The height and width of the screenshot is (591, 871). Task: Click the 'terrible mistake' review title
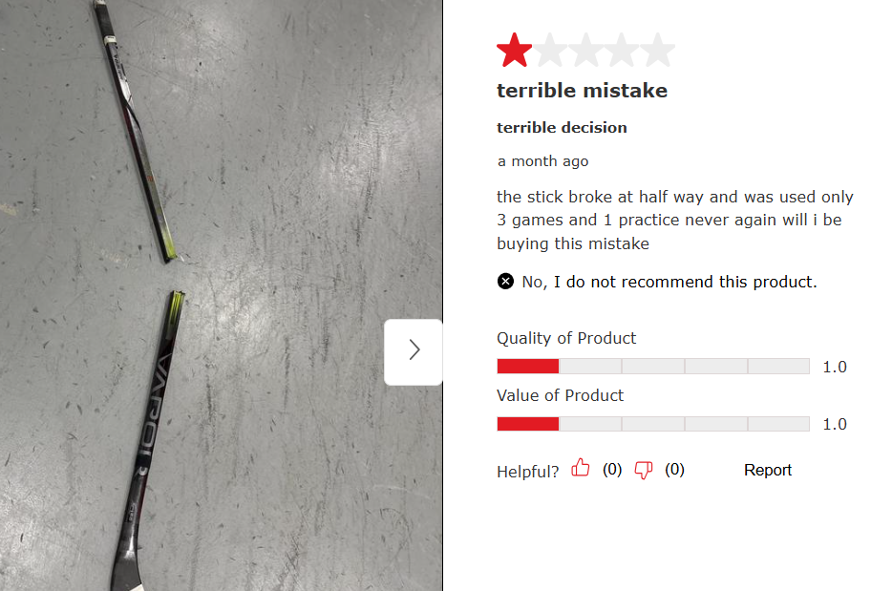click(x=583, y=91)
